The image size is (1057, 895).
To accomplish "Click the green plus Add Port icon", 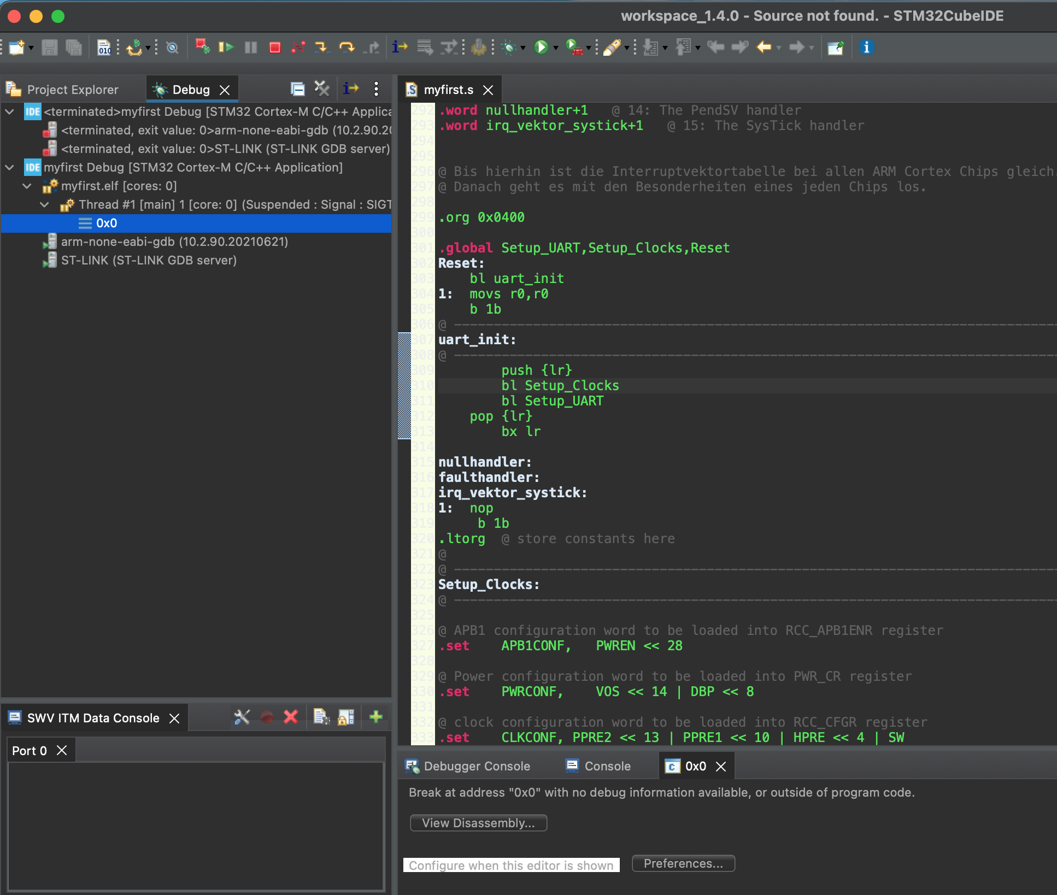I will pyautogui.click(x=376, y=717).
